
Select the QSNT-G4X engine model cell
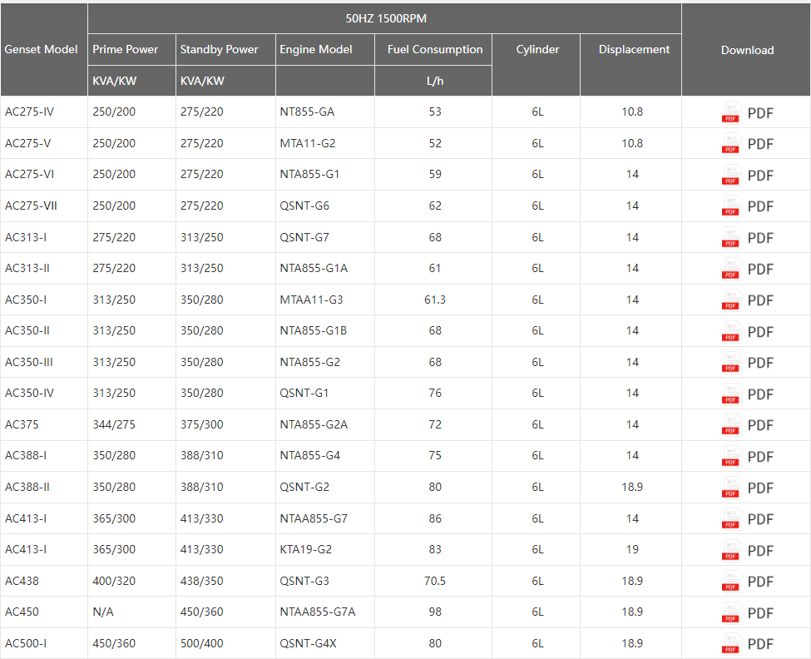pyautogui.click(x=324, y=643)
